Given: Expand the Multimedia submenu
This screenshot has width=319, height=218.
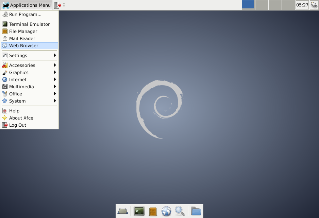Looking at the screenshot, I should [x=29, y=87].
